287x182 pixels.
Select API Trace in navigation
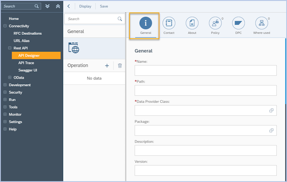26,63
